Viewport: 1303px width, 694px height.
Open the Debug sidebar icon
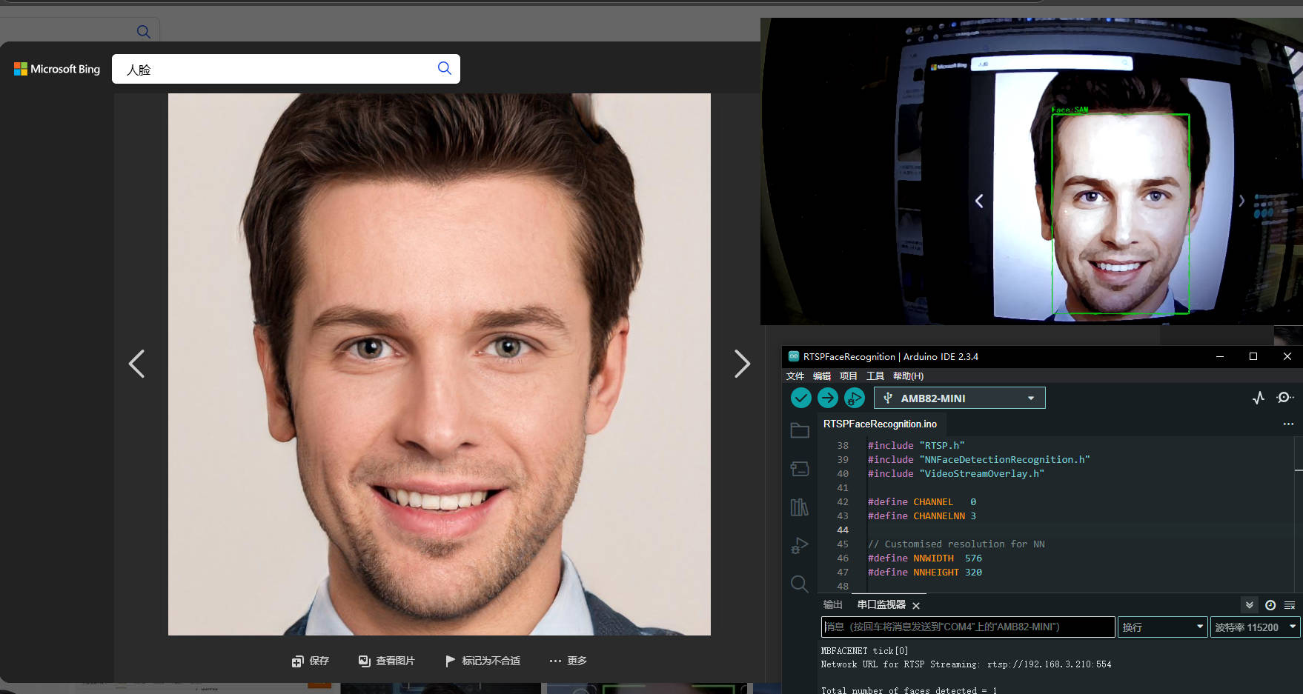point(799,546)
